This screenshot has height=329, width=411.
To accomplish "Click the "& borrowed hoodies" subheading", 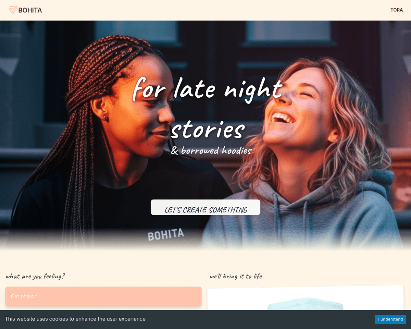I will pos(211,150).
